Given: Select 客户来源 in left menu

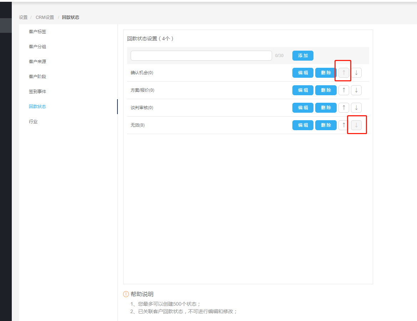Looking at the screenshot, I should point(37,62).
